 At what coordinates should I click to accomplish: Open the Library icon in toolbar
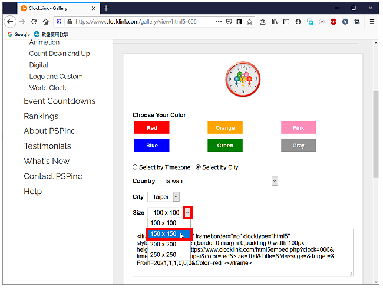point(275,22)
